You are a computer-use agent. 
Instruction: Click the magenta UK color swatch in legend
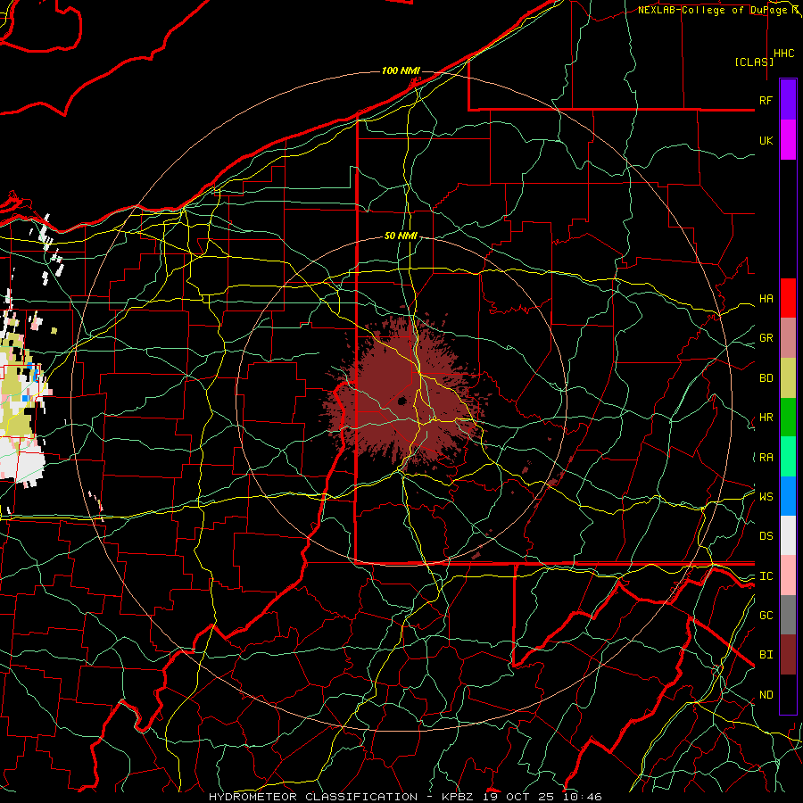pos(788,139)
